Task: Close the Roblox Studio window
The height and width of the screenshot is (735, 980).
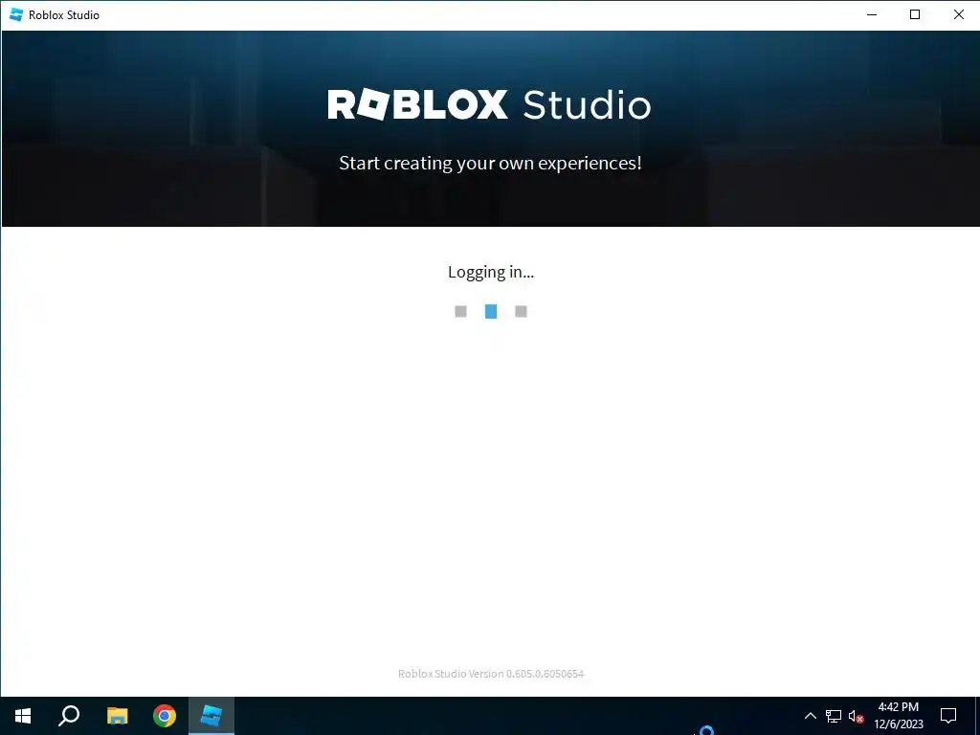Action: point(958,14)
